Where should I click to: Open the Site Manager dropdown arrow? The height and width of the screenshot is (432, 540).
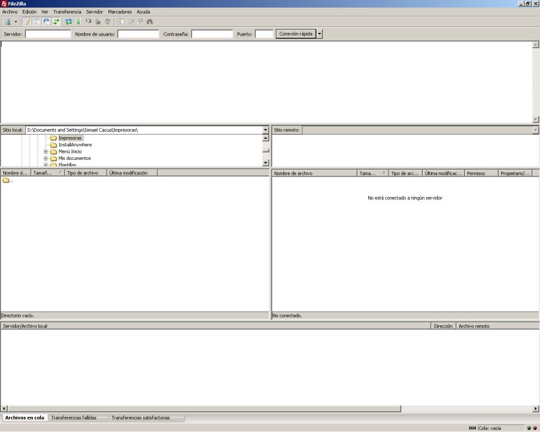pyautogui.click(x=16, y=22)
